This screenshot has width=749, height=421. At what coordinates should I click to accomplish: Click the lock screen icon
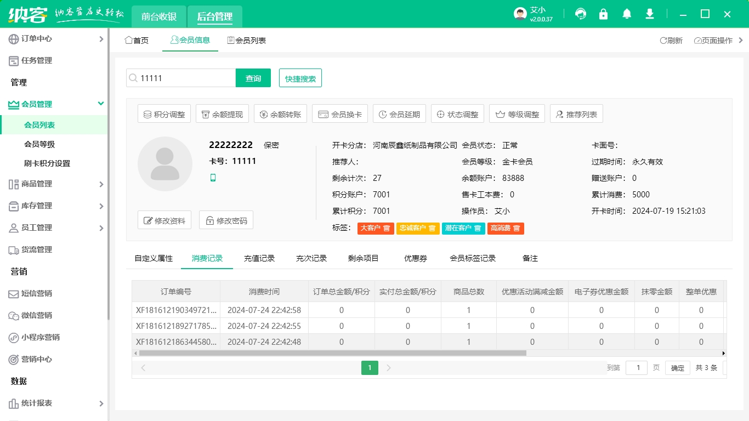click(604, 14)
